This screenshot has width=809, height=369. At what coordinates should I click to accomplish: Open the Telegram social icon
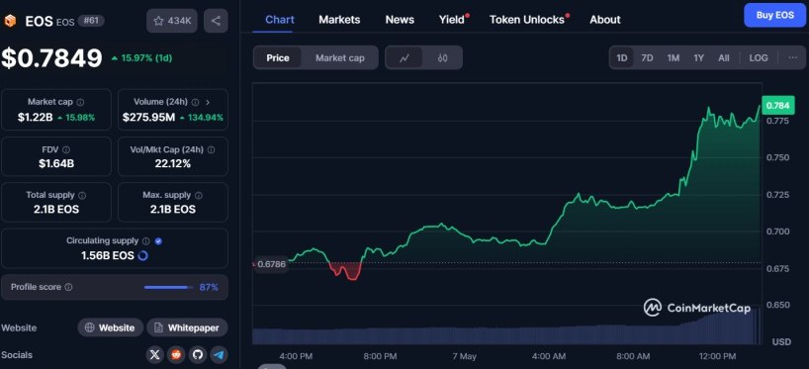tap(220, 355)
